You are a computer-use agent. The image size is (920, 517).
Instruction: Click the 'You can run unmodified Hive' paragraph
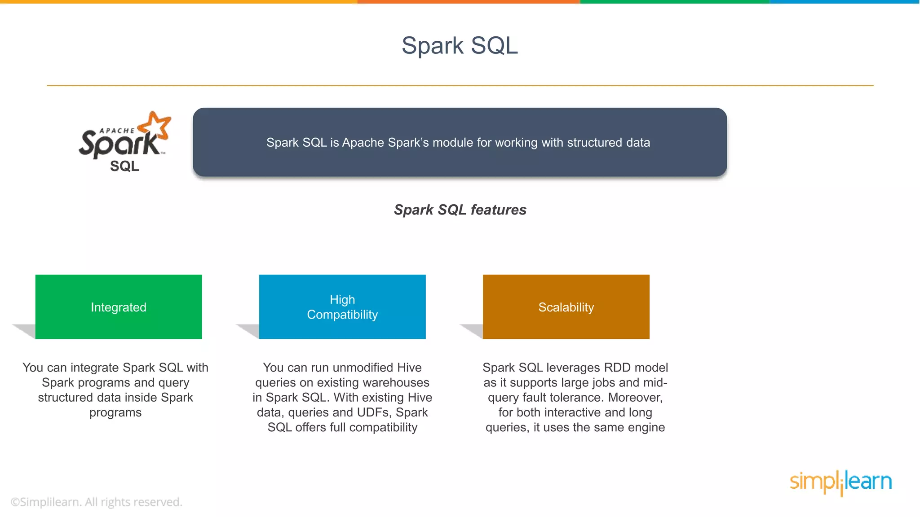tap(342, 397)
